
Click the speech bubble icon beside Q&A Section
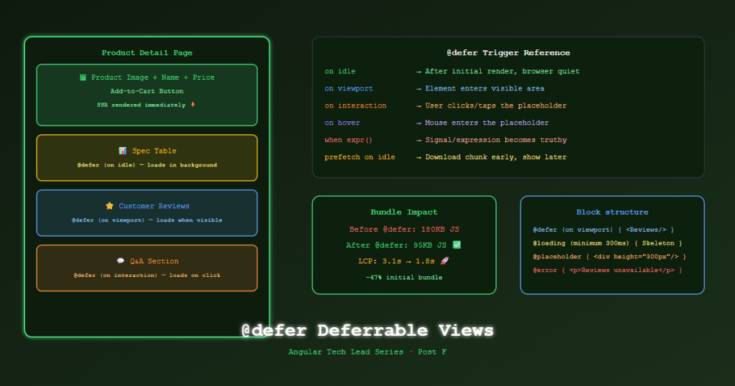121,261
